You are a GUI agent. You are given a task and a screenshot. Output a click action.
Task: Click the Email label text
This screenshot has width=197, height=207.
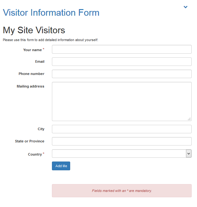click(x=40, y=61)
